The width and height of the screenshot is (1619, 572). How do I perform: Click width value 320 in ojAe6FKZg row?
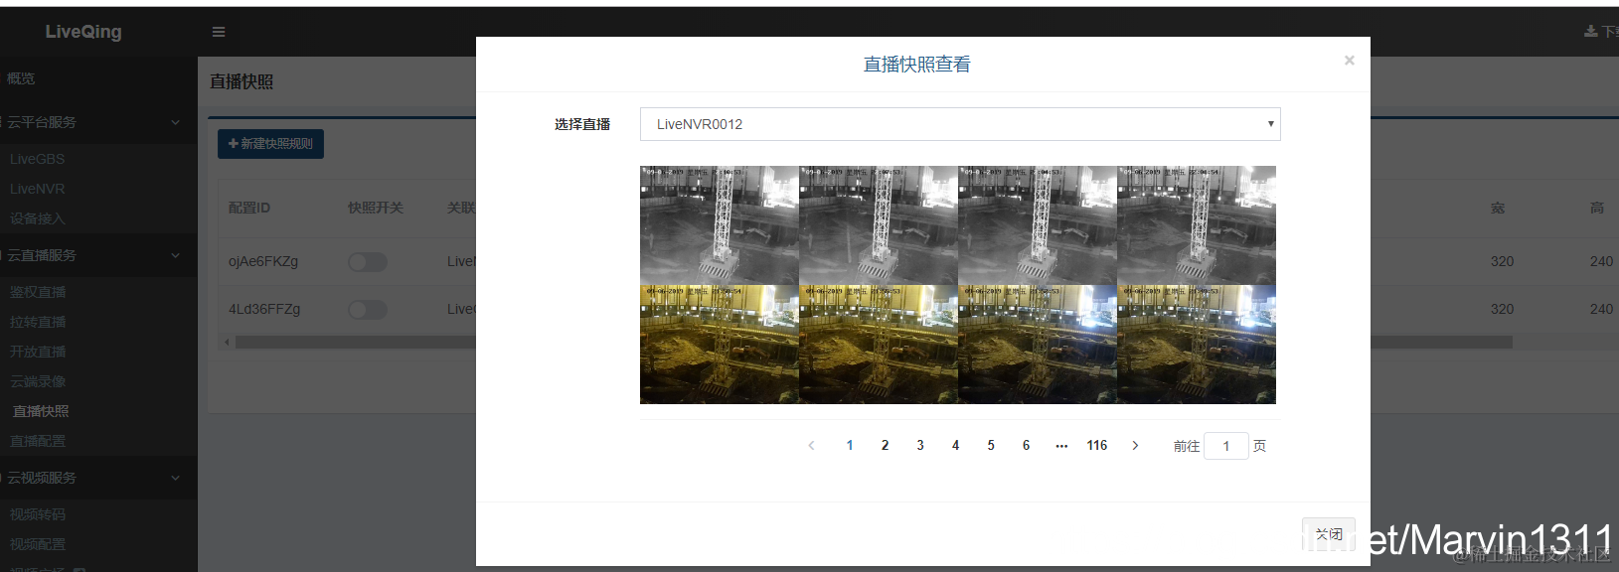click(1502, 261)
